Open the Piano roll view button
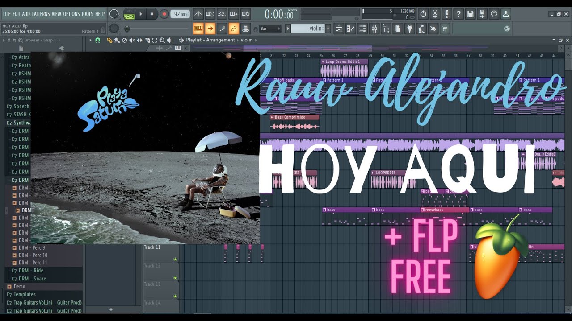This screenshot has width=572, height=321. click(350, 29)
